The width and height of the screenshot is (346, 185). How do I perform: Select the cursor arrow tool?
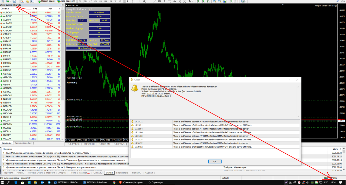point(127,1)
